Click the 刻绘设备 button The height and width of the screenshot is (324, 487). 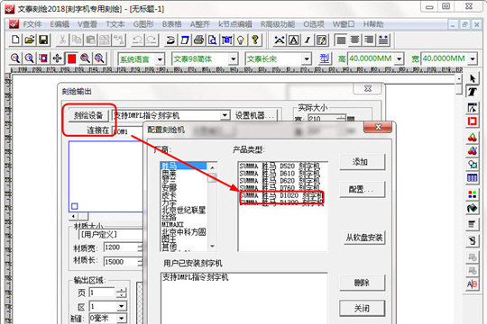88,115
